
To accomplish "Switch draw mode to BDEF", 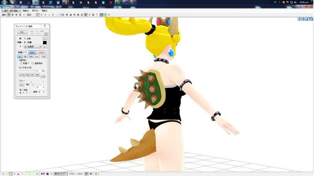I will [33, 53].
